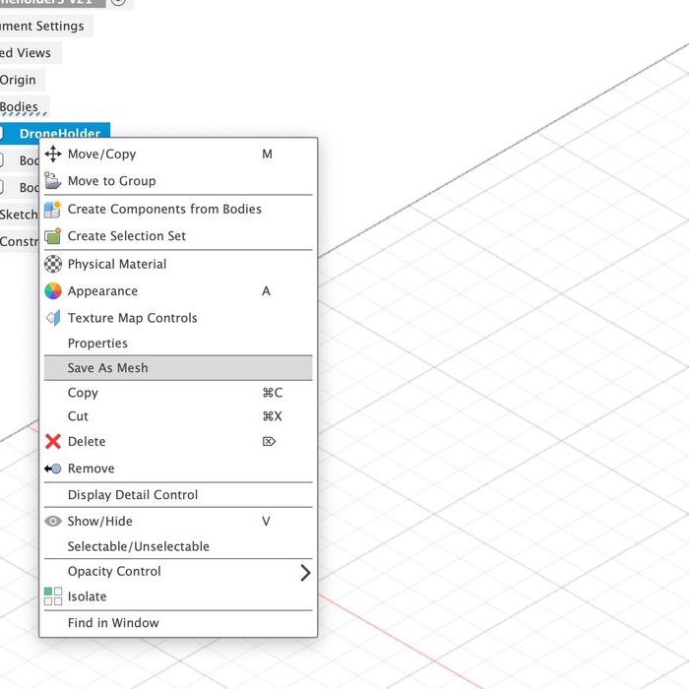Image resolution: width=689 pixels, height=689 pixels.
Task: Open Display Detail Control
Action: coord(132,495)
